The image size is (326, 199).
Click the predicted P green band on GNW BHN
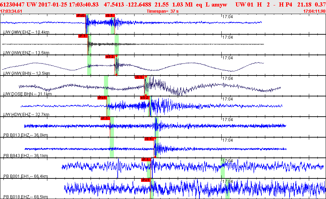[x=89, y=65]
